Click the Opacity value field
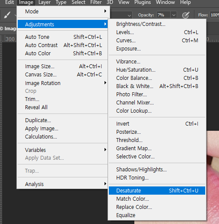This screenshot has height=224, width=219. [163, 15]
